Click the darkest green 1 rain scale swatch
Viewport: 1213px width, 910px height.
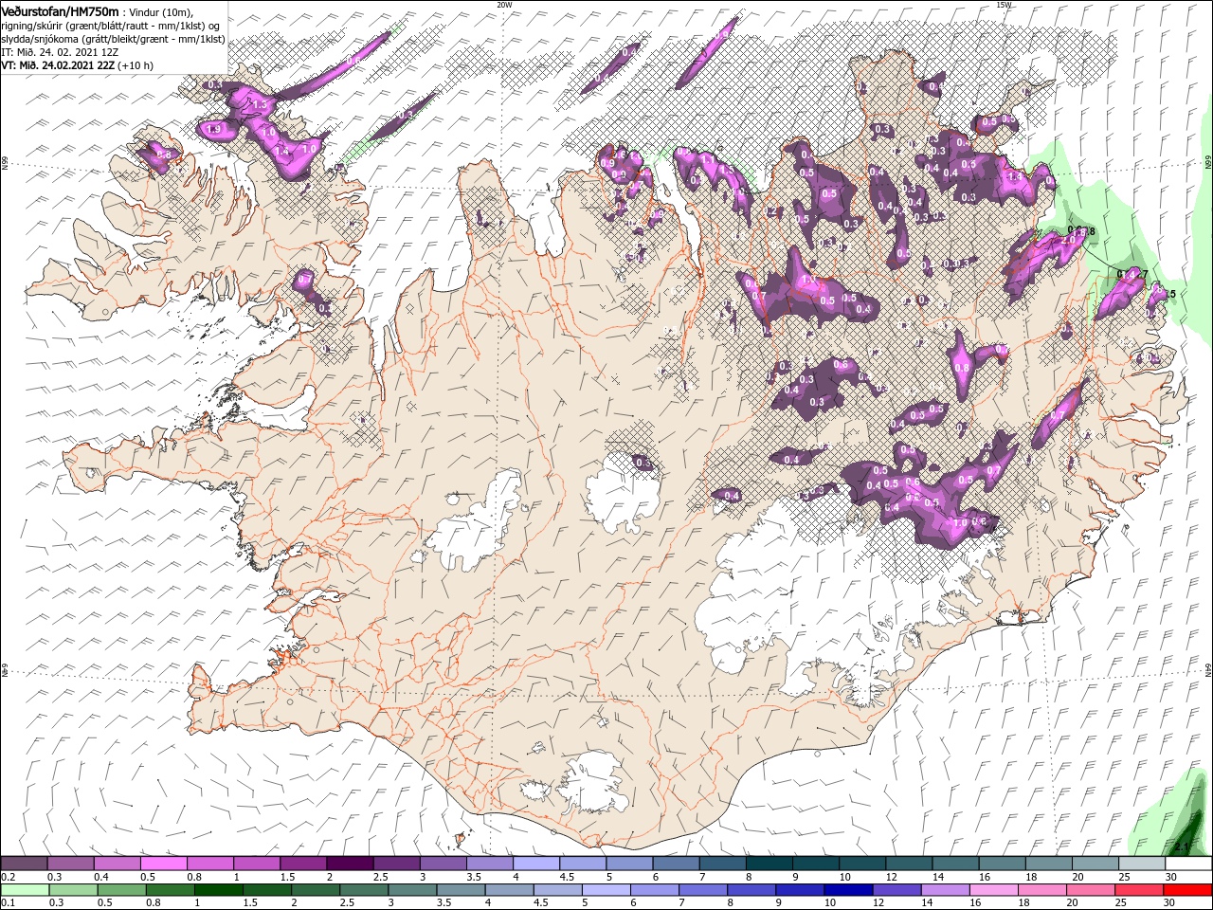pos(218,890)
